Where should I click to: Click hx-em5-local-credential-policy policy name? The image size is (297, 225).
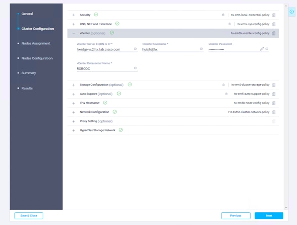pyautogui.click(x=250, y=15)
